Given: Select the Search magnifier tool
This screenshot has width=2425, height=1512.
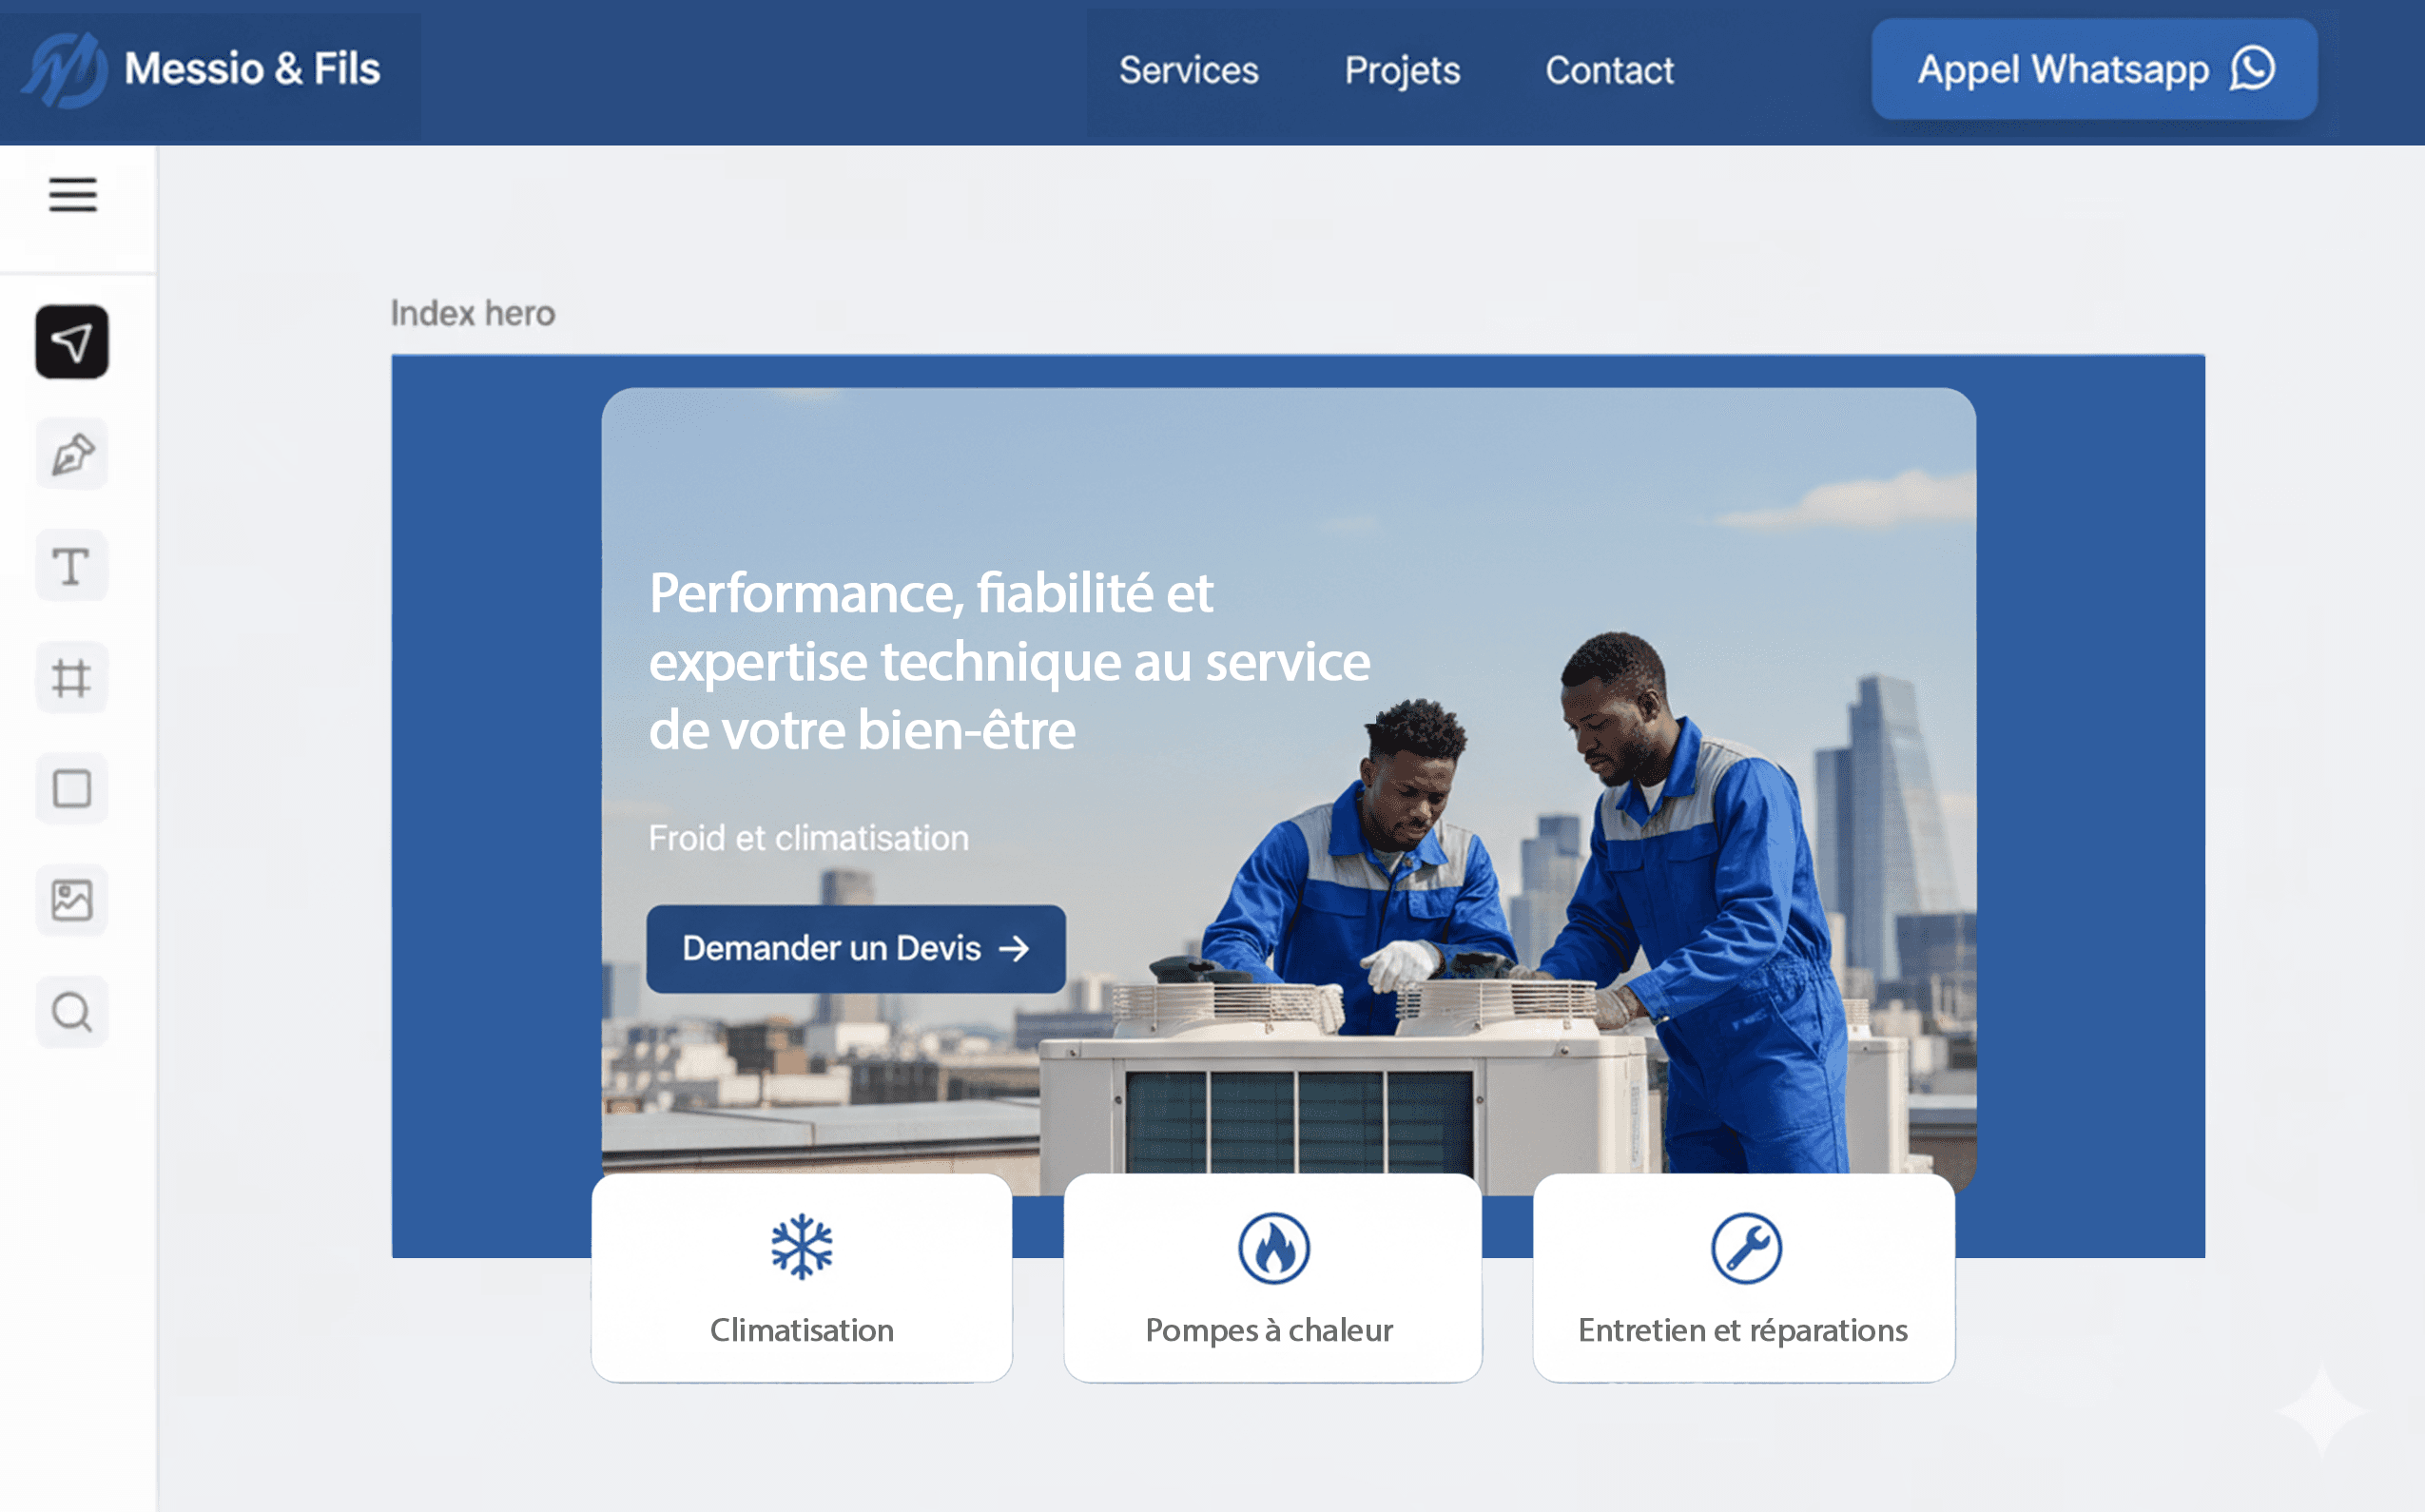Looking at the screenshot, I should tap(72, 1012).
